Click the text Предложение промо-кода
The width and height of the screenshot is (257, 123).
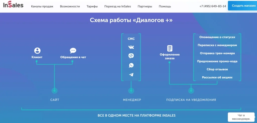click(217, 61)
